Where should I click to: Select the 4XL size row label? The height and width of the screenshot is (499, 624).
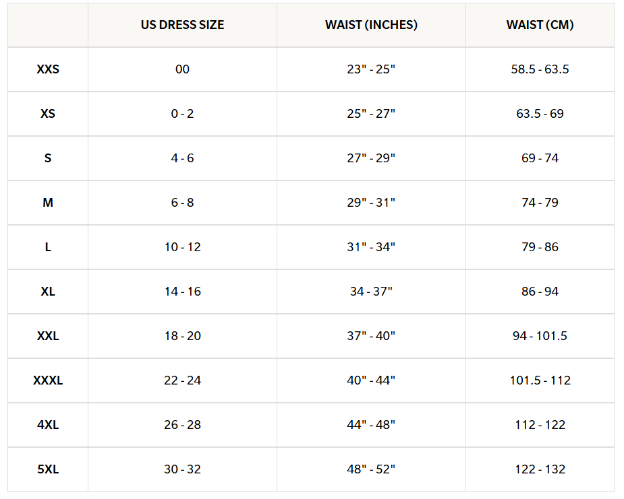48,425
